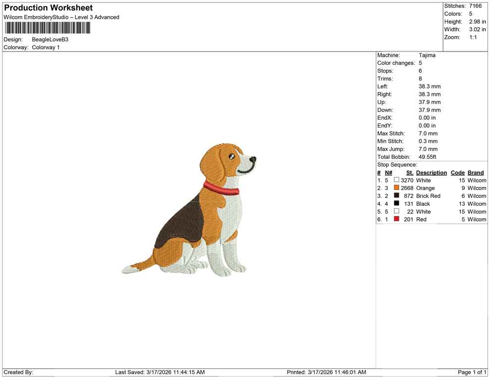Click the Stop Sequence heading
Viewport: 490px width, 377px height.
coord(397,165)
